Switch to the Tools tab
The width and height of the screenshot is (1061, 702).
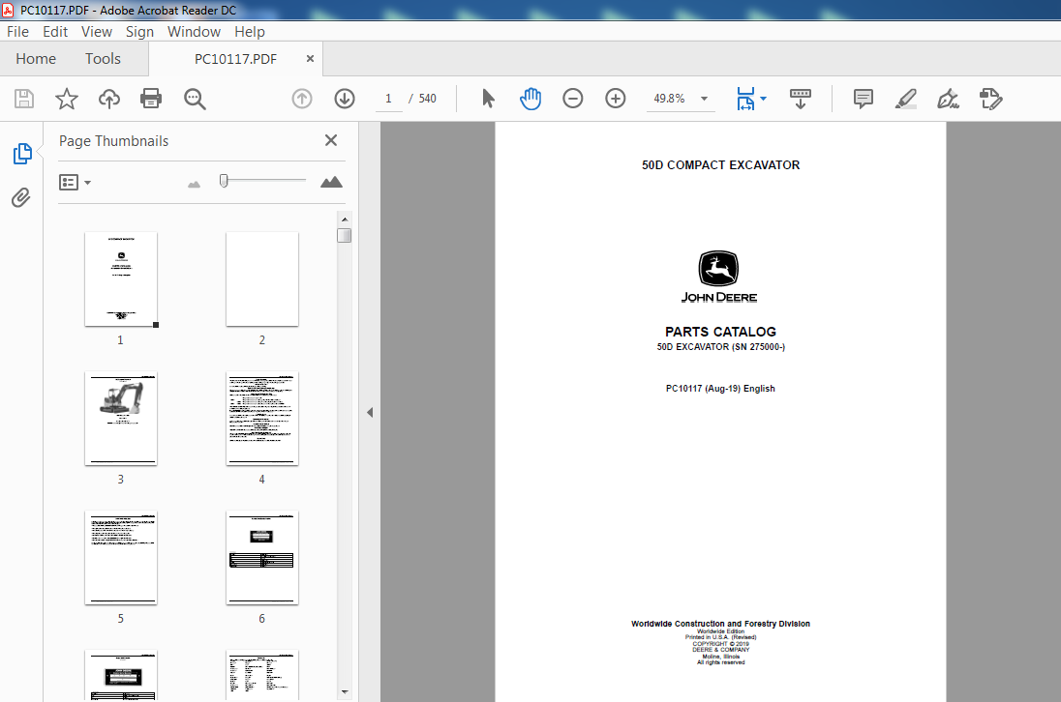103,59
